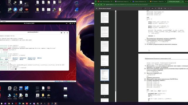
Task: Select PDF page 3 thumbnail
Action: click(105, 46)
